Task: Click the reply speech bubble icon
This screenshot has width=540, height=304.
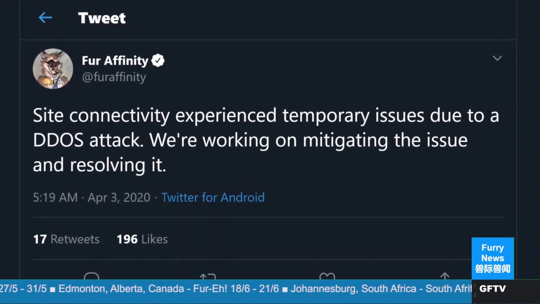Action: pos(91,276)
